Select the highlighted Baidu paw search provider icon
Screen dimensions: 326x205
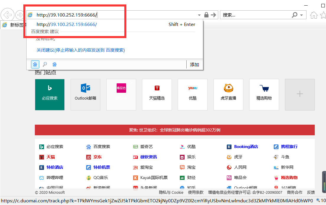coord(35,64)
